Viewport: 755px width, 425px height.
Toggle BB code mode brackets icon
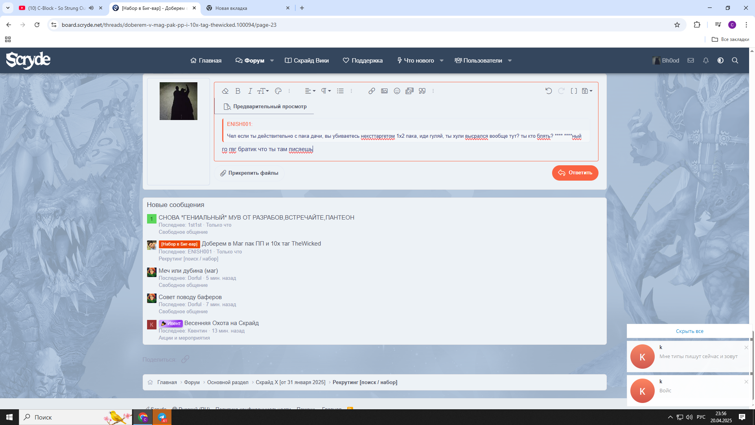pyautogui.click(x=574, y=91)
